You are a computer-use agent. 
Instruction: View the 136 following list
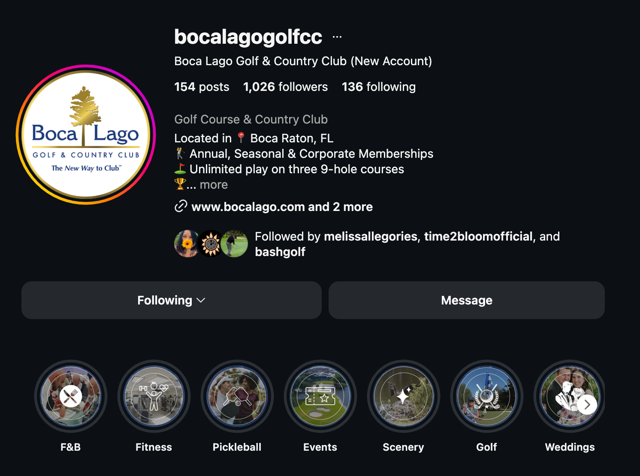pos(379,87)
